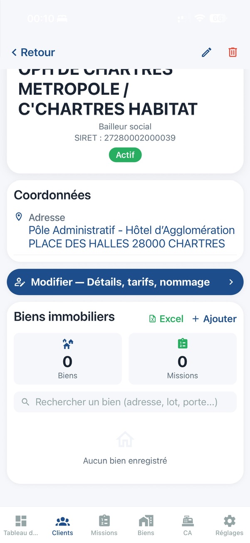Select the Tableau de bord grid icon
This screenshot has width=250, height=543.
(x=21, y=521)
